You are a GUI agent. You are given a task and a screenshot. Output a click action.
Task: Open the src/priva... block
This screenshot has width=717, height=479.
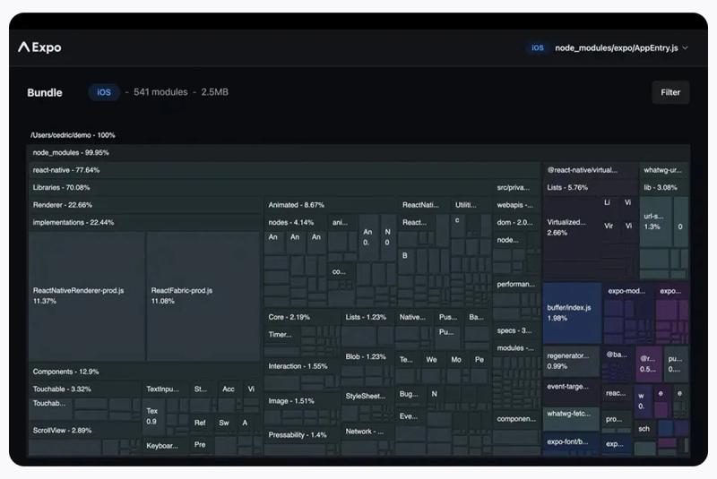pyautogui.click(x=516, y=187)
